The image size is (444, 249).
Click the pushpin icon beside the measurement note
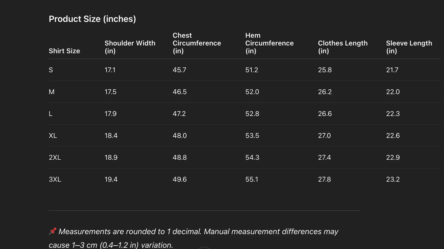pyautogui.click(x=53, y=231)
